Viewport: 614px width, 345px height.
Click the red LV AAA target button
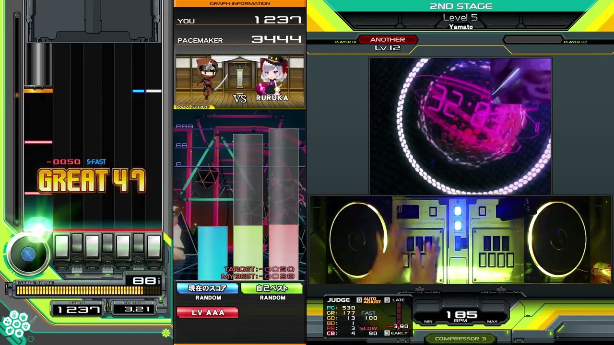pyautogui.click(x=207, y=312)
